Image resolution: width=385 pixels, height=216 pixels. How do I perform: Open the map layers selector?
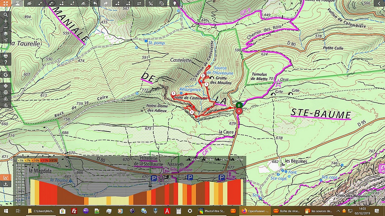point(5,34)
